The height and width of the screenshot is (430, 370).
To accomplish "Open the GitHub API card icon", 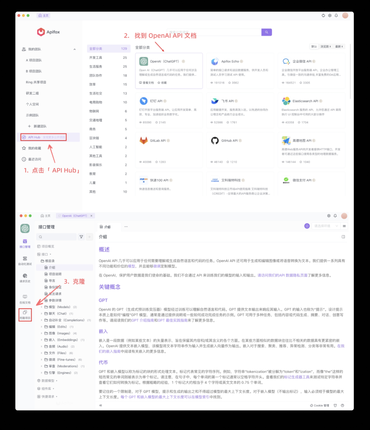I will [215, 140].
